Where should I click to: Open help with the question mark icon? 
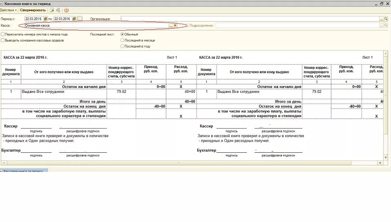66,10
